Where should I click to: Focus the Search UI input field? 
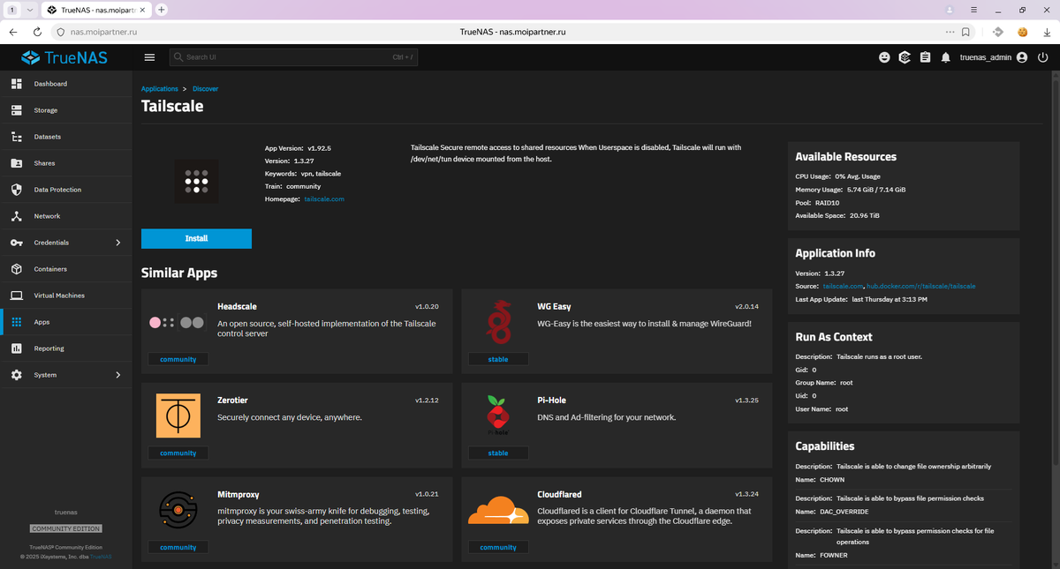tap(293, 57)
